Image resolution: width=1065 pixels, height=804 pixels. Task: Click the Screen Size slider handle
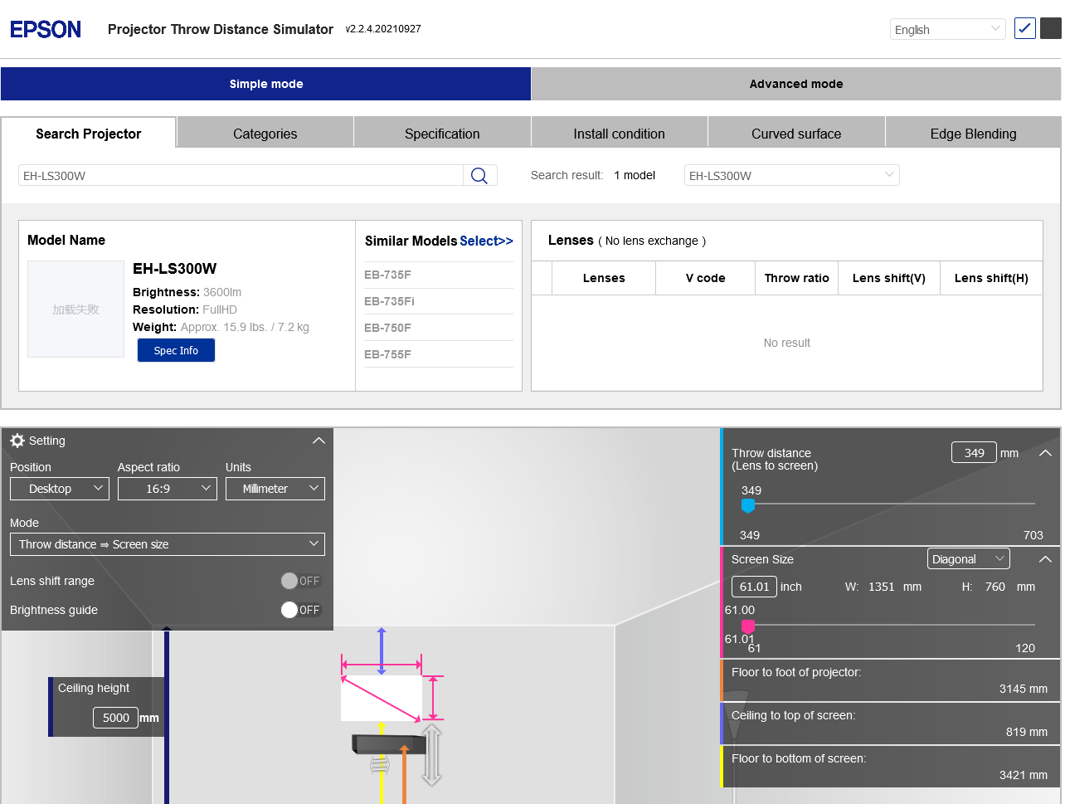[x=748, y=626]
